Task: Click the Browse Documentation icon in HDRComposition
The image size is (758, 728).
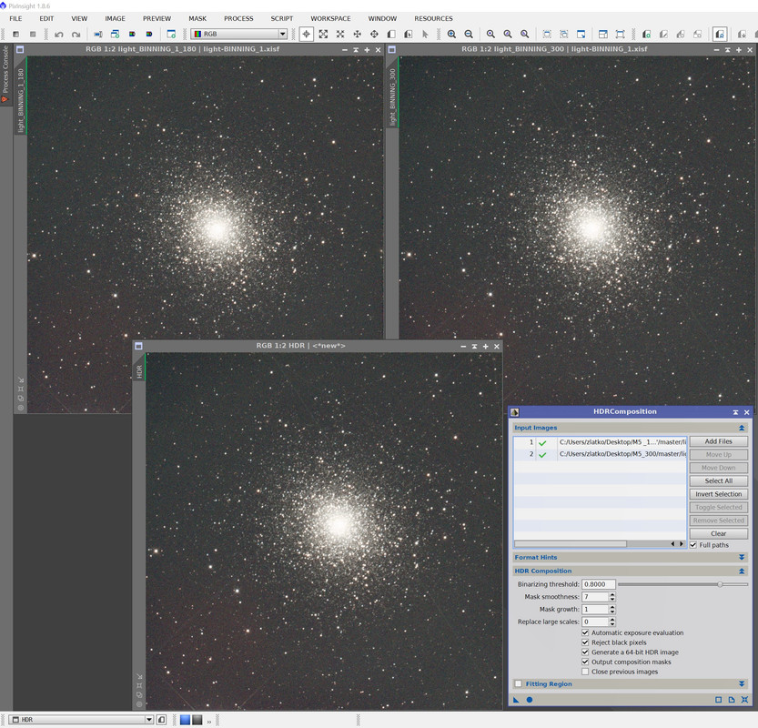Action: 732,700
